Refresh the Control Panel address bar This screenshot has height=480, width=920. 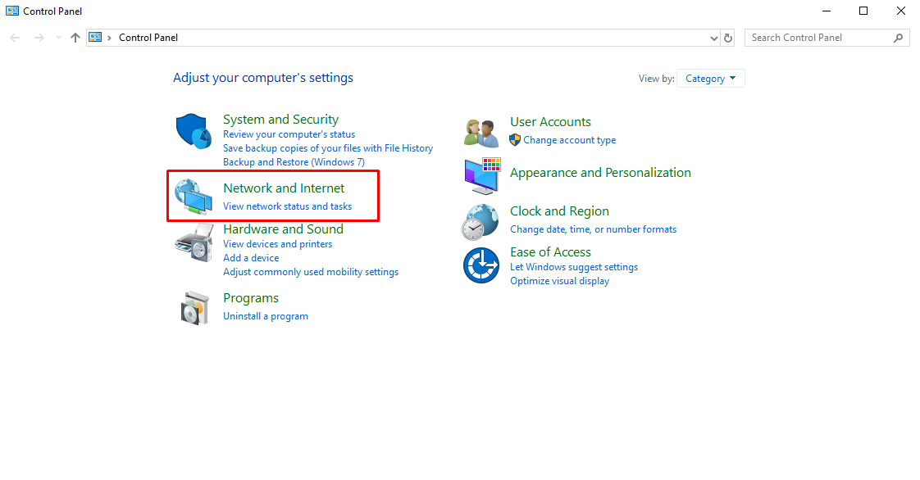click(x=728, y=38)
